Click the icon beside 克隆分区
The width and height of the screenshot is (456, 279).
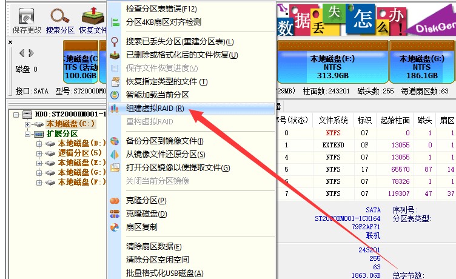115,201
